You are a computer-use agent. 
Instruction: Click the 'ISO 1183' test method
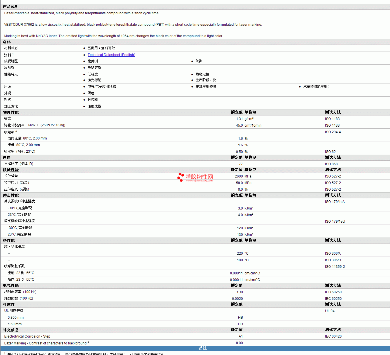tap(332, 119)
